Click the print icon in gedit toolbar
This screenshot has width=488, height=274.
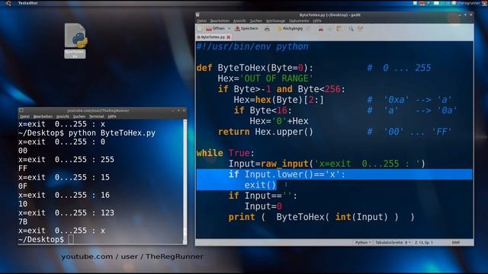pyautogui.click(x=267, y=29)
